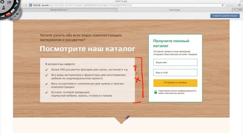The image size is (243, 137).
Task: Click 'Все виды материалов и фурнитуры' list item
Action: pyautogui.click(x=88, y=76)
